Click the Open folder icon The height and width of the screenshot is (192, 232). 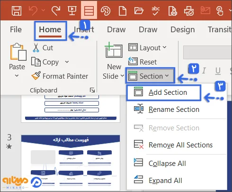tap(139, 11)
